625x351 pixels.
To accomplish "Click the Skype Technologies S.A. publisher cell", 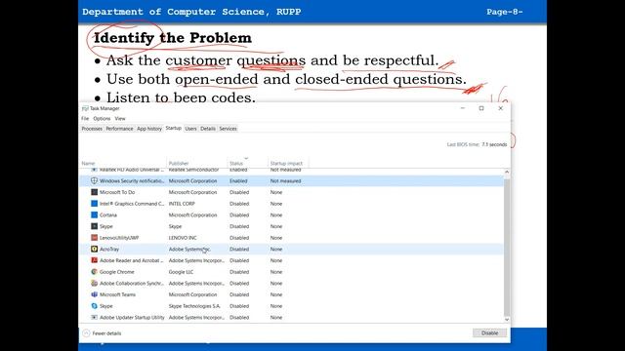I will tap(194, 306).
